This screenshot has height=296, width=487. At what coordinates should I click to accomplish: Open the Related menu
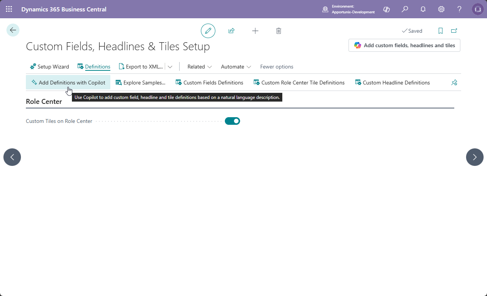click(200, 67)
